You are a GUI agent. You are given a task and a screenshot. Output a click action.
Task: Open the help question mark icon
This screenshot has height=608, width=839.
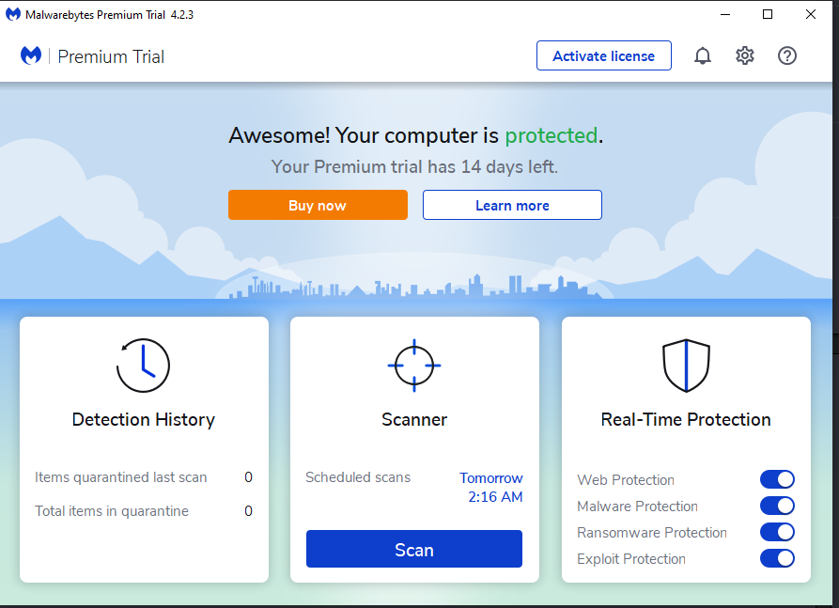click(x=787, y=56)
